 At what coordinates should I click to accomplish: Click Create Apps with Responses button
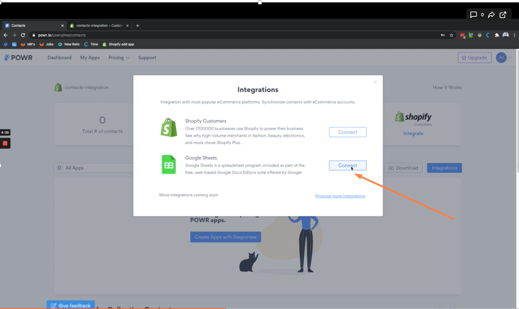pos(225,237)
